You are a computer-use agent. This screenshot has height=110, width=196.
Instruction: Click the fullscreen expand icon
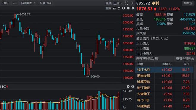126,3
